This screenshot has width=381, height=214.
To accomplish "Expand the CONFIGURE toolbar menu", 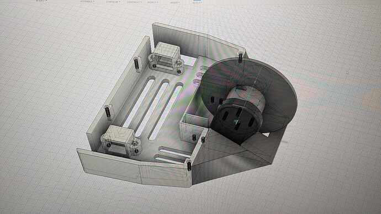I will coord(113,2).
